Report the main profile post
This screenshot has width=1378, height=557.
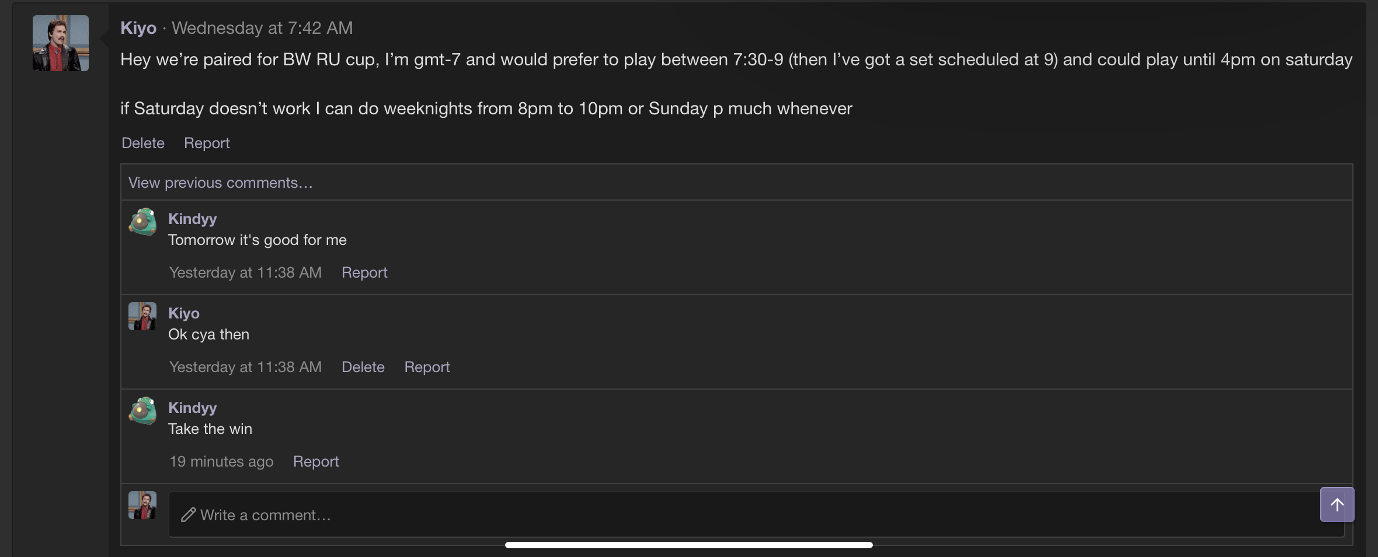click(207, 143)
